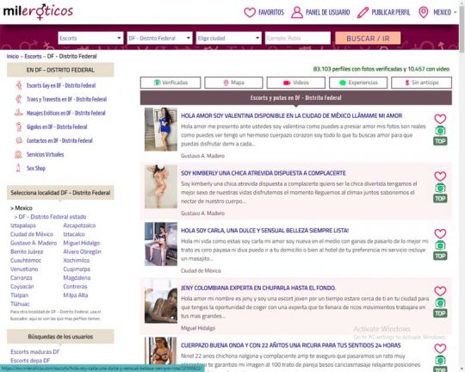465x372 pixels.
Task: Click TOP badge on Jeny listing
Action: pyautogui.click(x=440, y=313)
